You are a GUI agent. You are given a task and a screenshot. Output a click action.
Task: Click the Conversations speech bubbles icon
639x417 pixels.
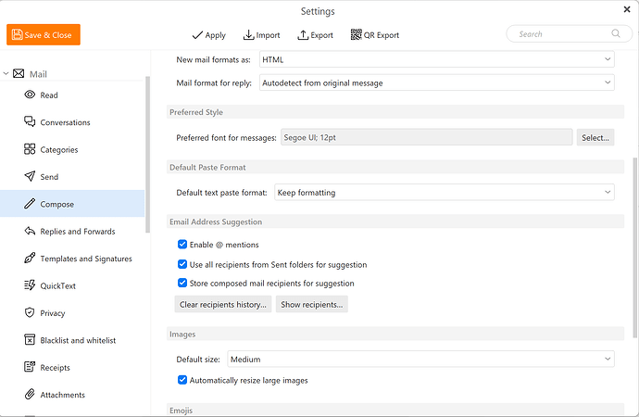pyautogui.click(x=30, y=121)
